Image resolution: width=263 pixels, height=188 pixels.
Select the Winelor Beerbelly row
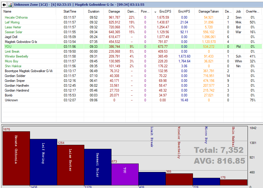pyautogui.click(x=132, y=56)
